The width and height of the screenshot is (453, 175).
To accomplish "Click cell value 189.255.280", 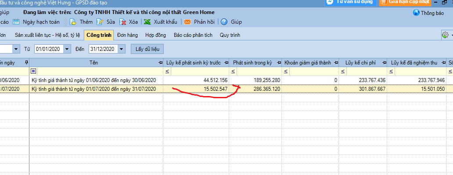I will [x=266, y=80].
